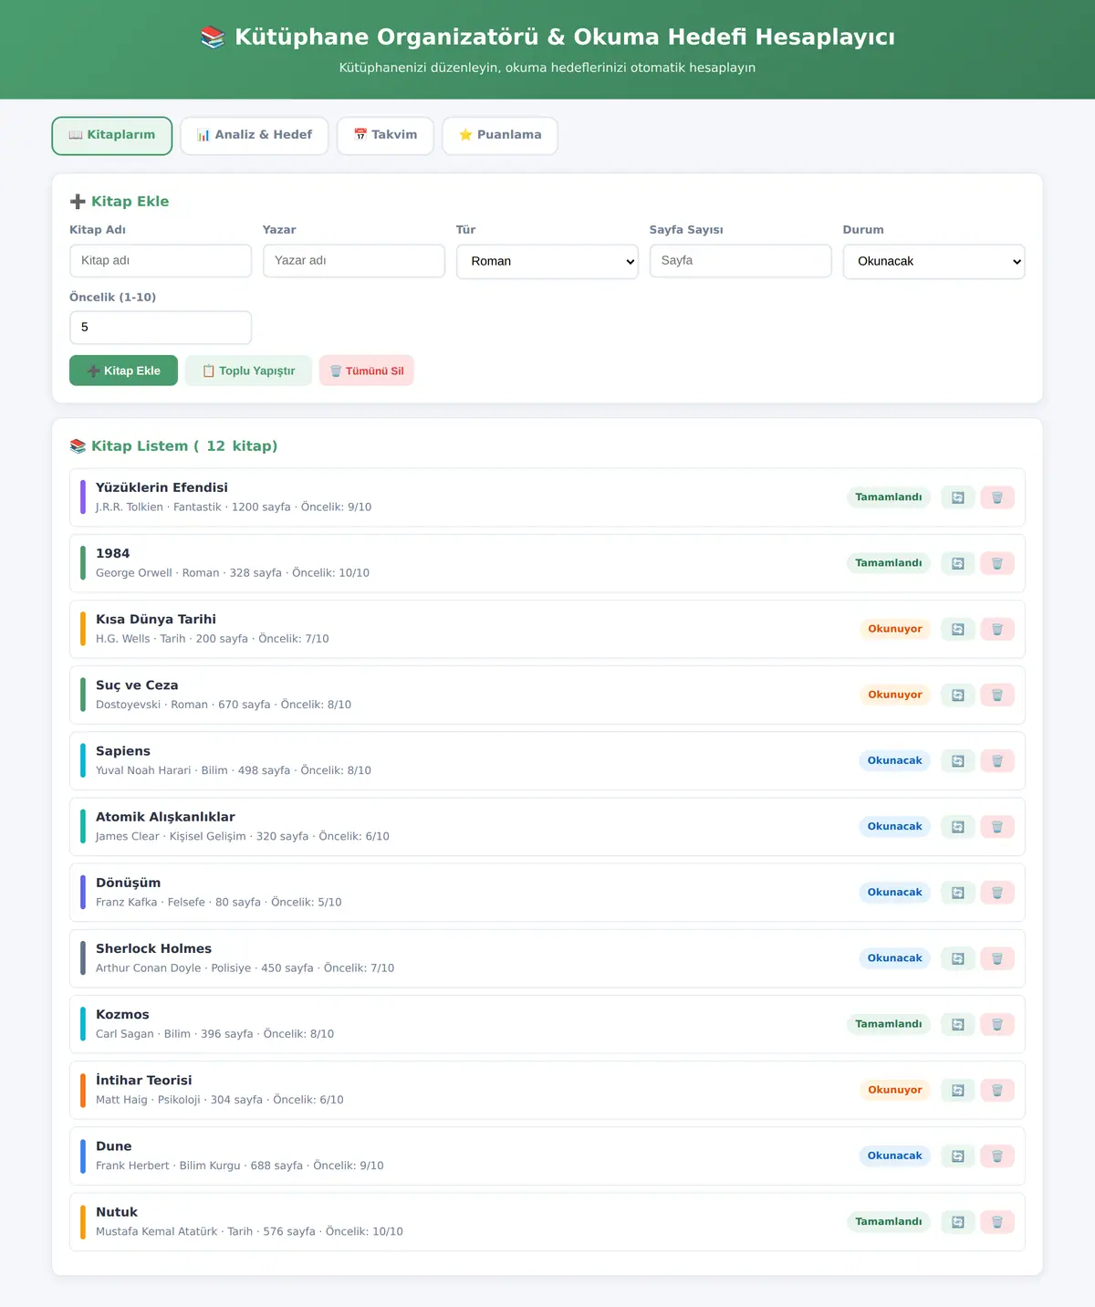Change status icon for Nutuk
1095x1307 pixels.
pyautogui.click(x=958, y=1221)
